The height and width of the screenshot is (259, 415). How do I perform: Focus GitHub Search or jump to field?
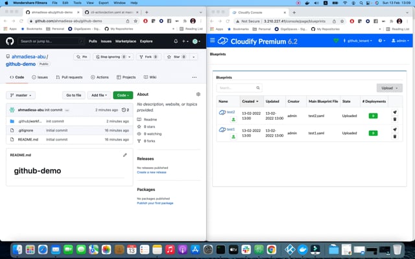pos(51,41)
